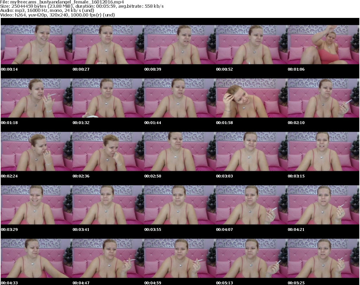
Task: Select the 00:01:32 timestamp text
Action: coord(81,123)
